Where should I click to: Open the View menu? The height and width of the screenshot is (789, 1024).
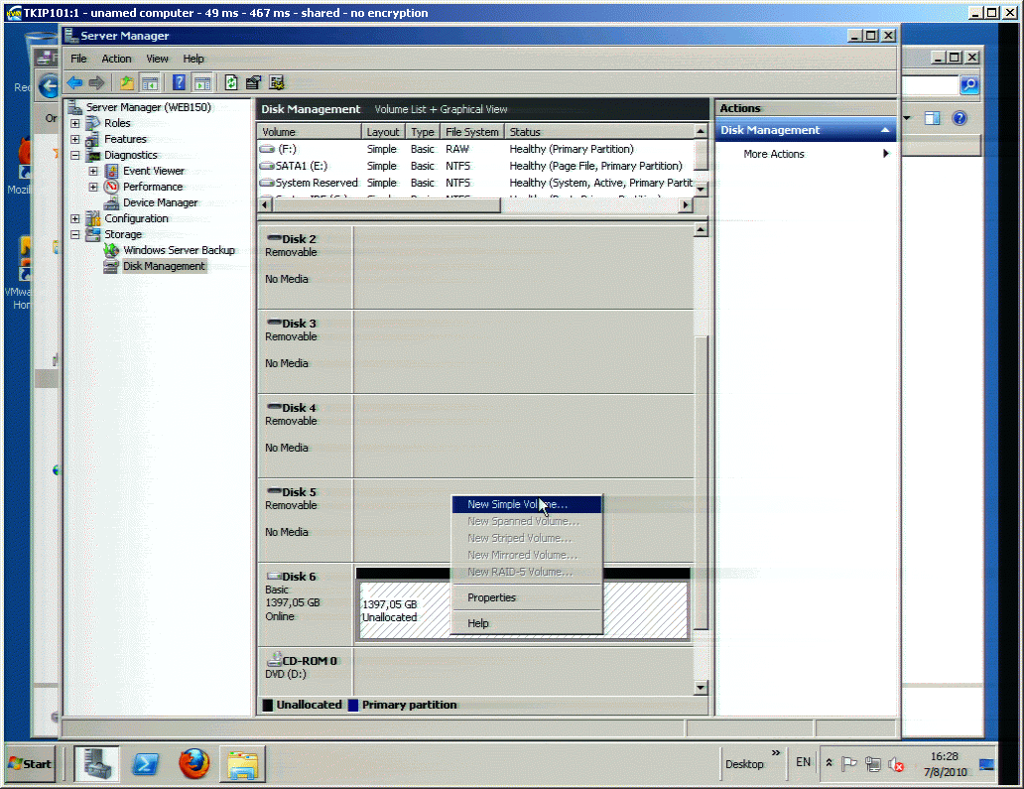tap(157, 59)
